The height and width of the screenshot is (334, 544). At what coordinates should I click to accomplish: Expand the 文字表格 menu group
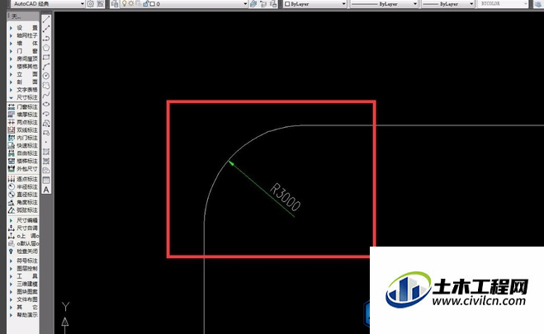click(23, 90)
